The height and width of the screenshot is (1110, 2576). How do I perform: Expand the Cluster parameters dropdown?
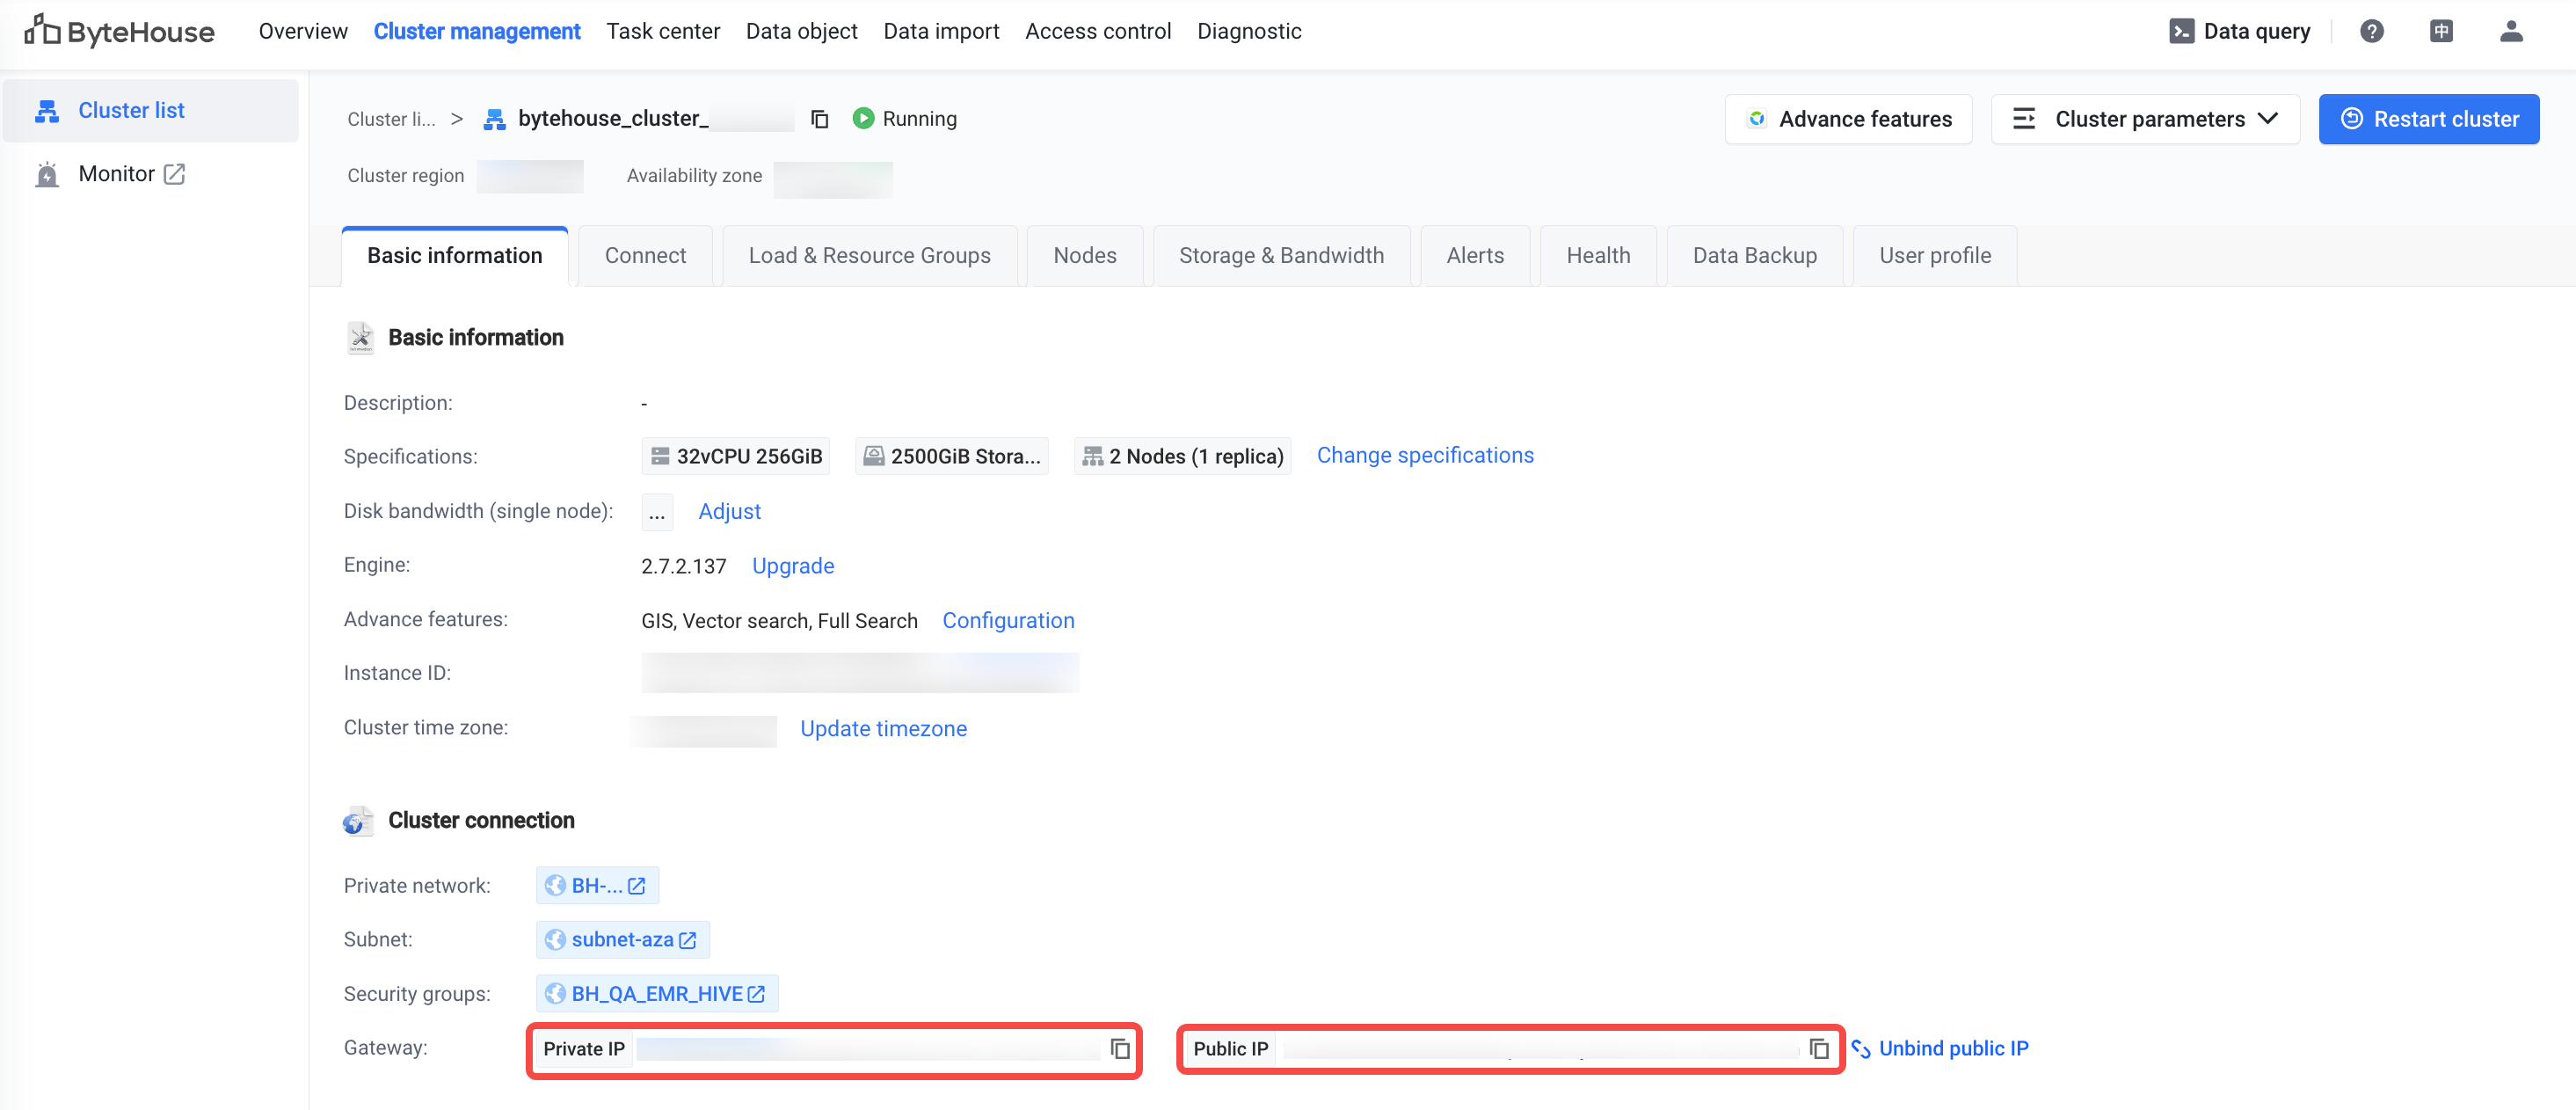2145,119
